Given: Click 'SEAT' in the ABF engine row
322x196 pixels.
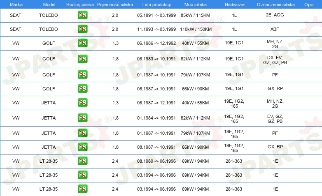Looking at the screenshot, I should 16,29.
